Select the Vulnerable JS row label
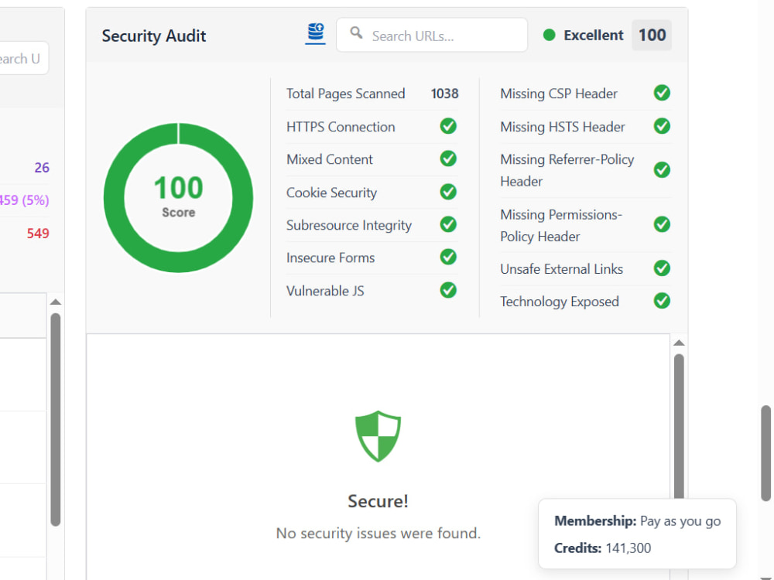 325,291
